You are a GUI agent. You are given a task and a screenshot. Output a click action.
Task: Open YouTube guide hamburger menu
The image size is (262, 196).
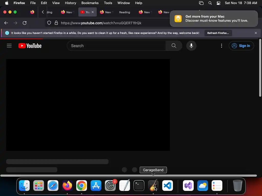coord(9,46)
